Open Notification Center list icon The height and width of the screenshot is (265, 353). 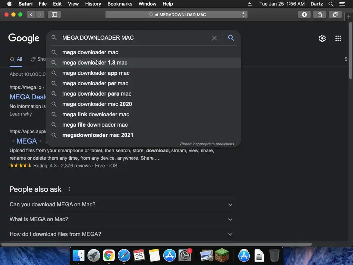342,4
